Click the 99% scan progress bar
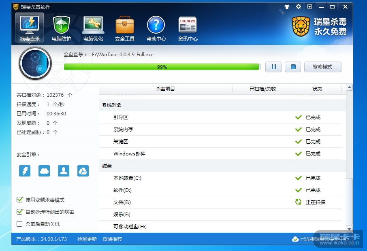Image resolution: width=367 pixels, height=251 pixels. coord(162,67)
